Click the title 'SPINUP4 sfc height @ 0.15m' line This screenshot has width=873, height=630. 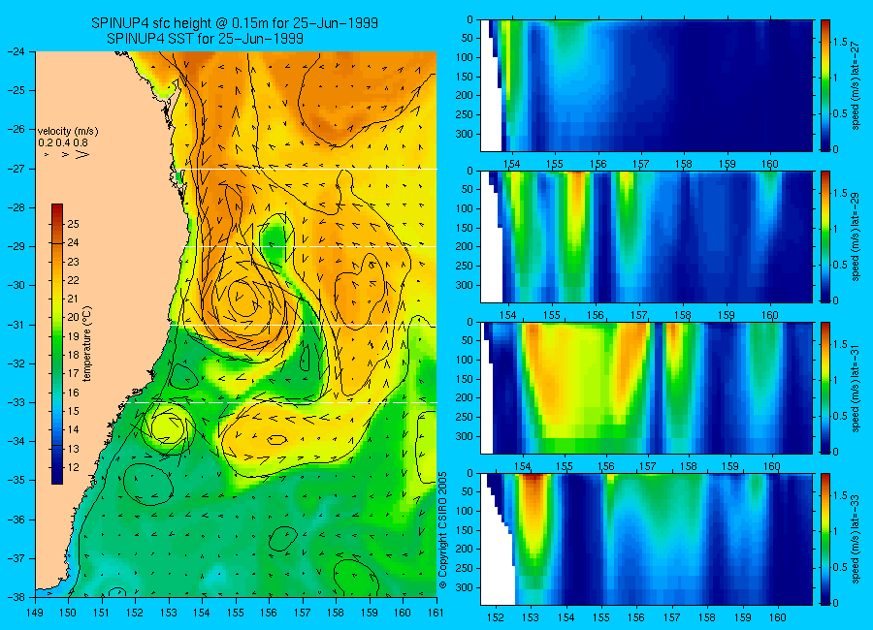tap(235, 23)
